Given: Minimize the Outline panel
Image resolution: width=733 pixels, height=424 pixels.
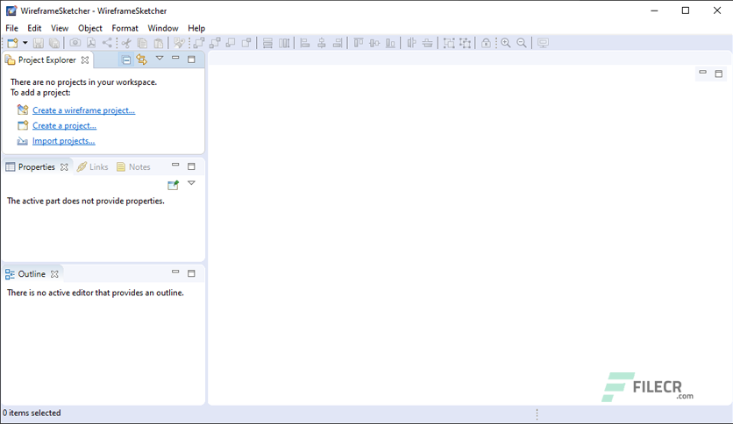Looking at the screenshot, I should coord(175,272).
